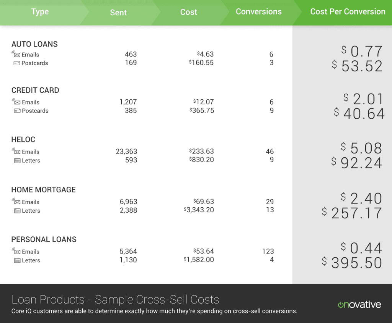Select the Type column header
This screenshot has width=392, height=323.
click(x=40, y=12)
